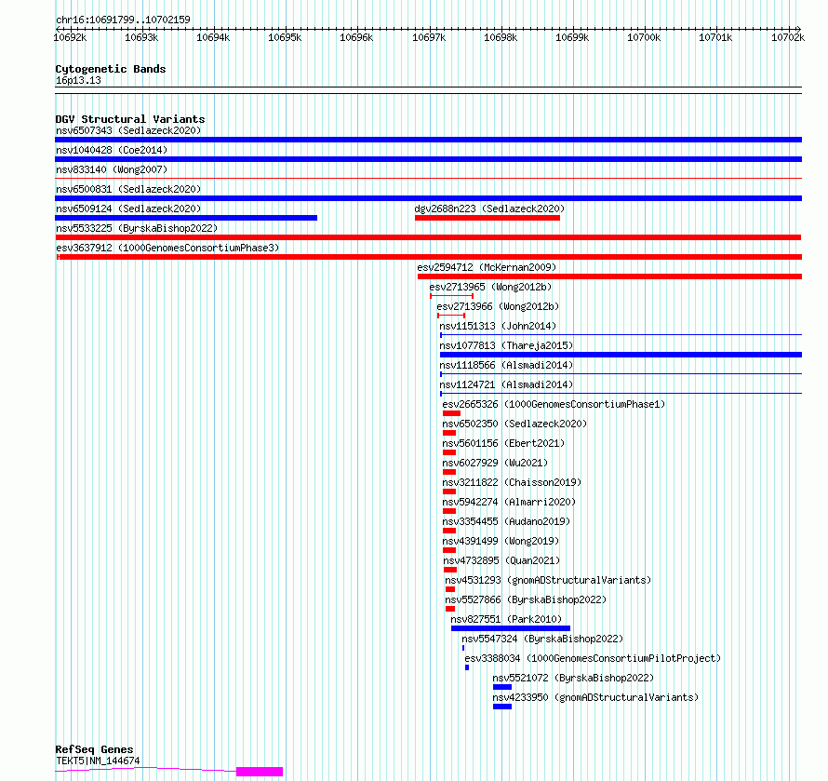This screenshot has width=828, height=781.
Task: Select nsv4233950 (gnomADStructuralVariants) label
Action: point(595,697)
